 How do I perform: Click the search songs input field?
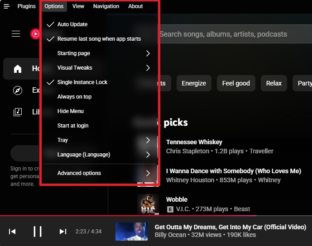pos(235,34)
